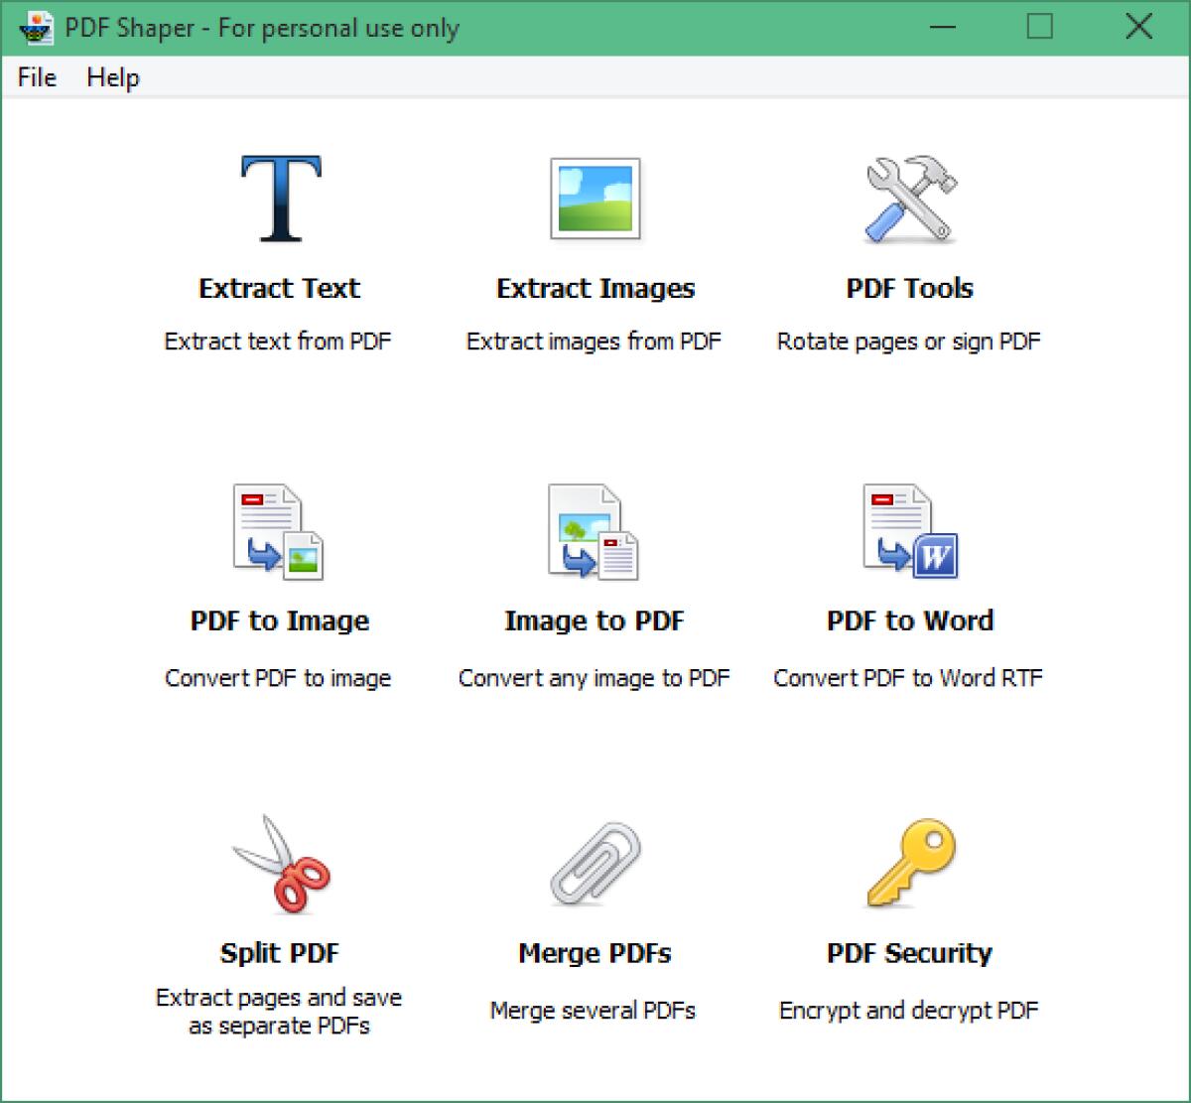Maximize the PDF Shaper window
Screen dimensions: 1191x1103
pos(1039,27)
